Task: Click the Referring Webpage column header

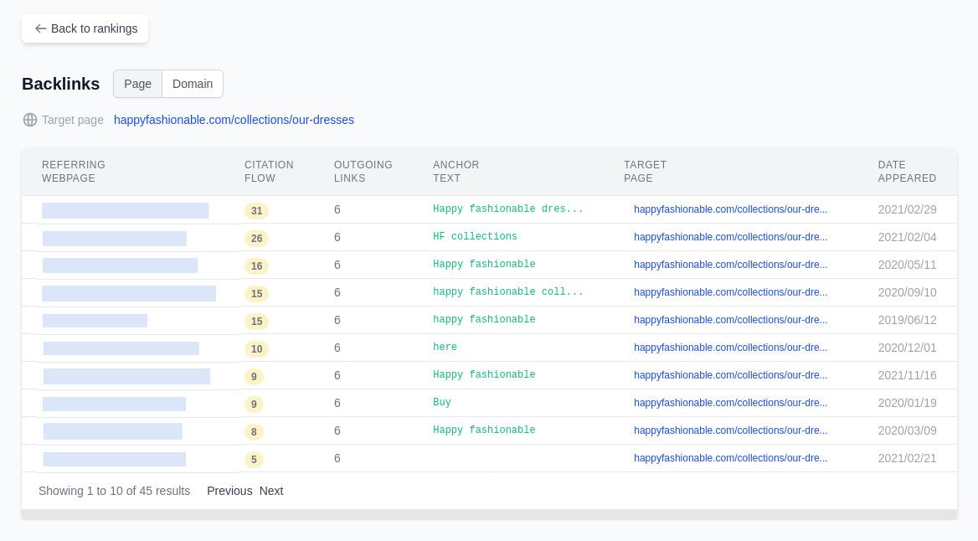Action: tap(74, 172)
